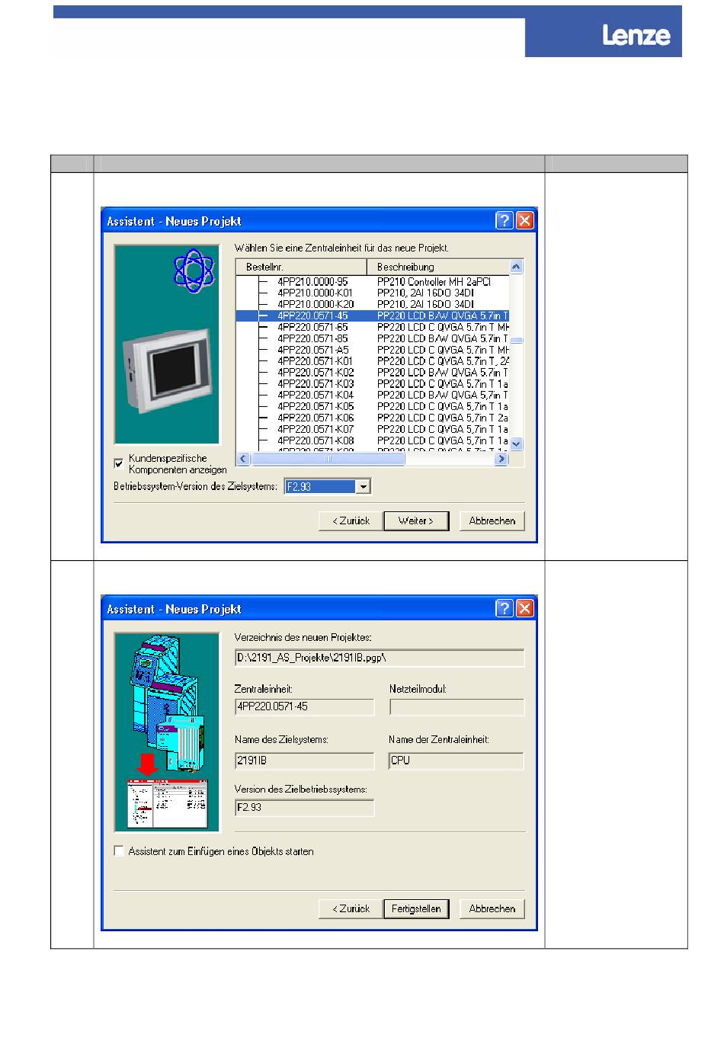Click the help question-mark button in the Zentraleinheit selection dialog

click(505, 221)
